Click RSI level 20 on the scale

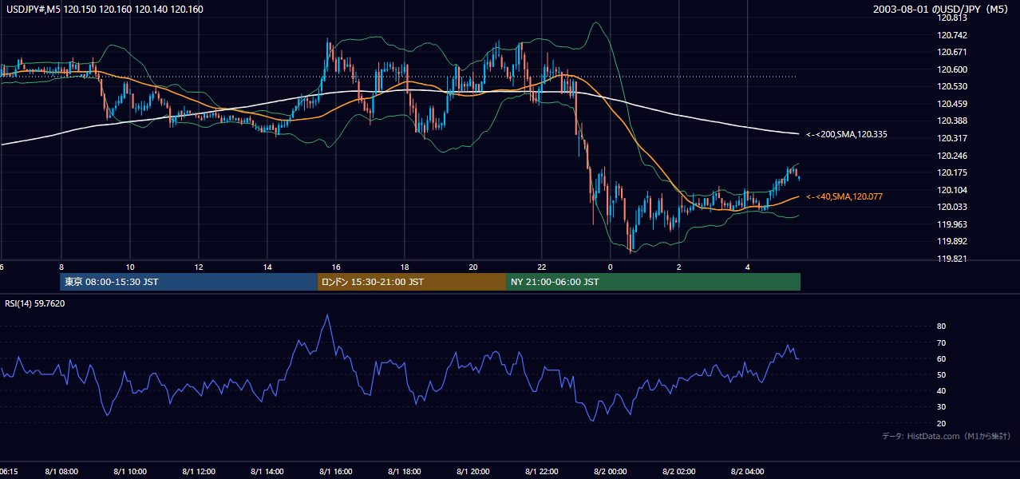tap(941, 423)
